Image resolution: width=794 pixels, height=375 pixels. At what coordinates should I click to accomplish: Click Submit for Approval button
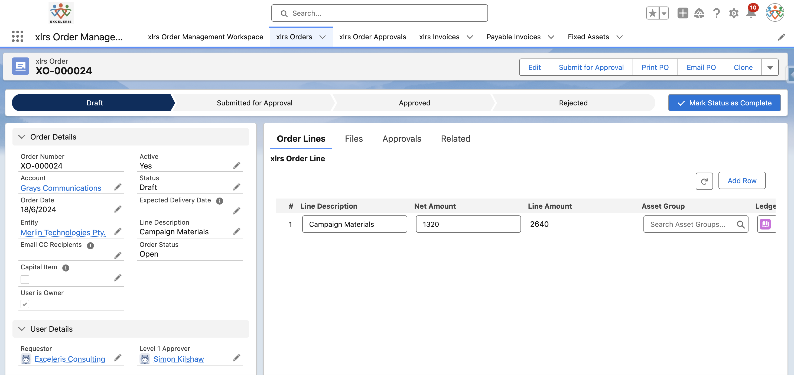pyautogui.click(x=591, y=67)
